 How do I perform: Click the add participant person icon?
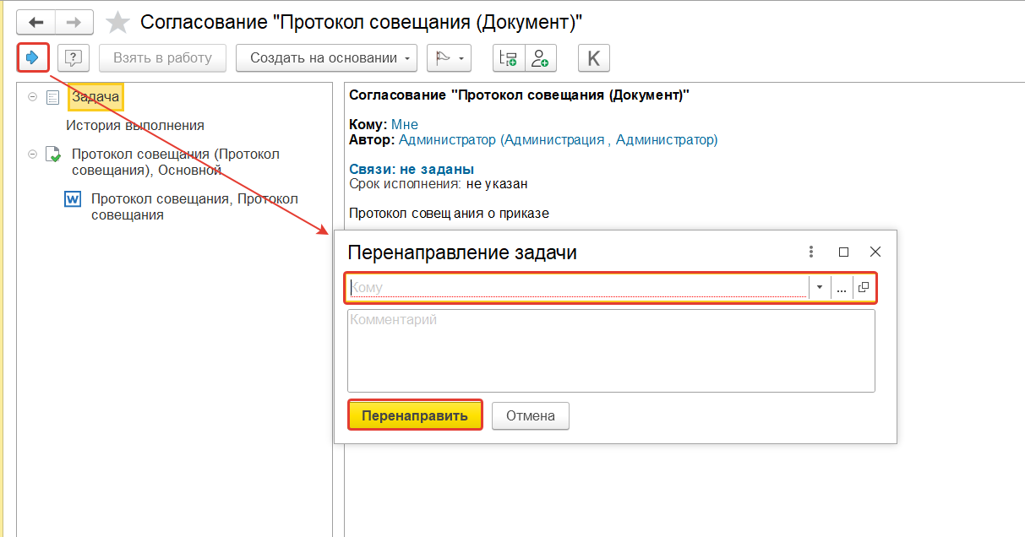point(540,58)
